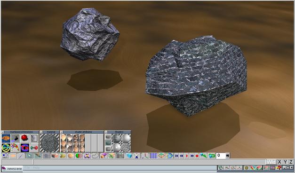Screen dimensions: 295x173
Task: Select the glossy gray shader sphere thumbnail
Action: (116, 148)
